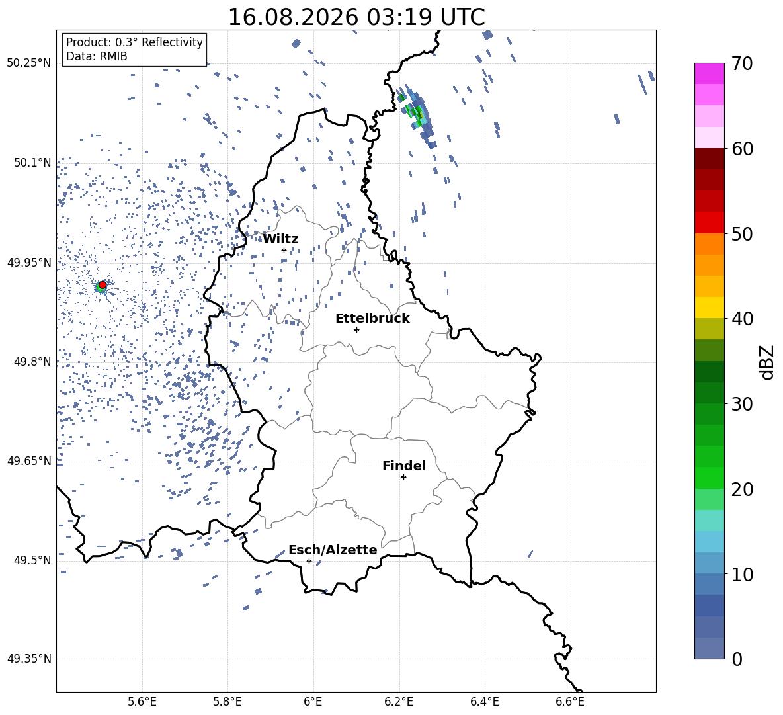Image resolution: width=783 pixels, height=715 pixels.
Task: Click the Esch/Alzette city label
Action: pos(333,550)
